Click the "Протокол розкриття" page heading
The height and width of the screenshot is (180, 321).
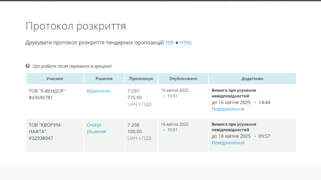click(76, 26)
